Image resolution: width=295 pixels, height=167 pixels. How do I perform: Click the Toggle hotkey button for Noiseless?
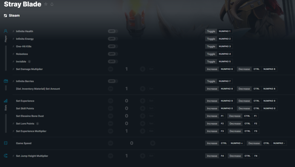point(211,54)
